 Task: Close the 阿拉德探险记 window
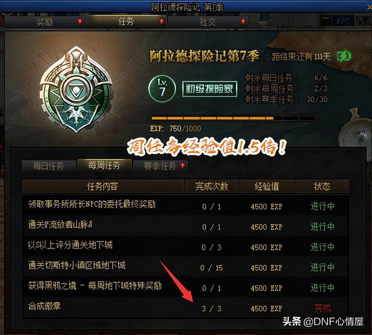369,7
